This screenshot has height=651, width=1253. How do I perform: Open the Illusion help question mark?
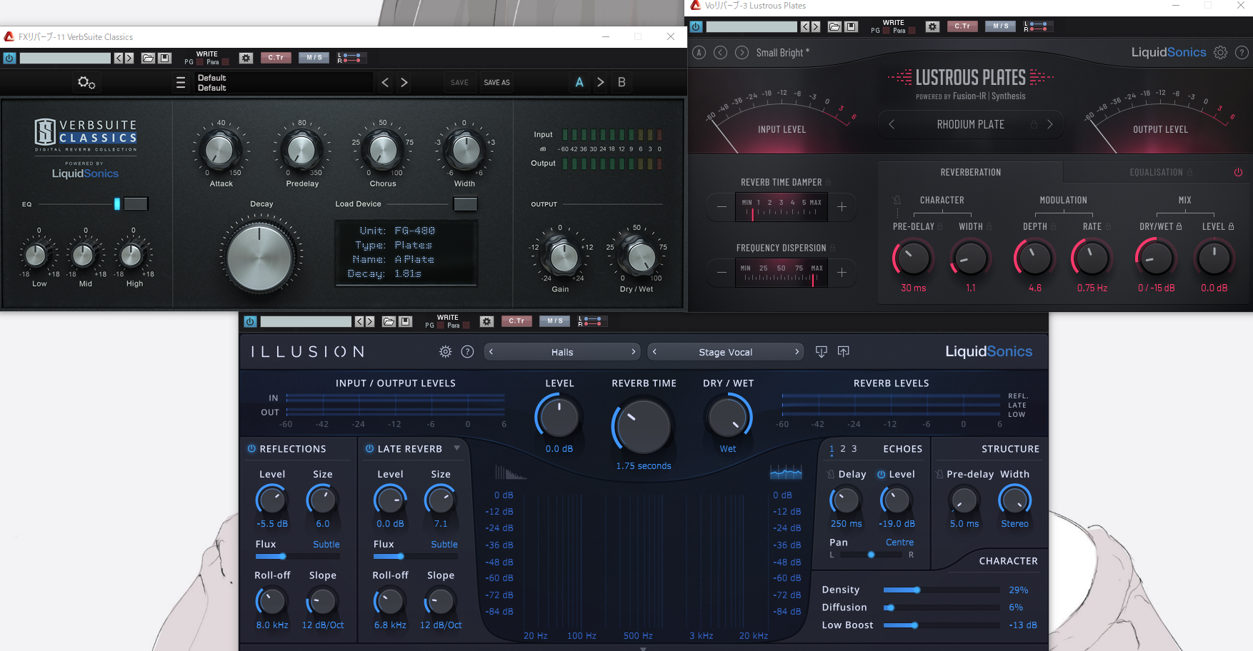coord(467,351)
